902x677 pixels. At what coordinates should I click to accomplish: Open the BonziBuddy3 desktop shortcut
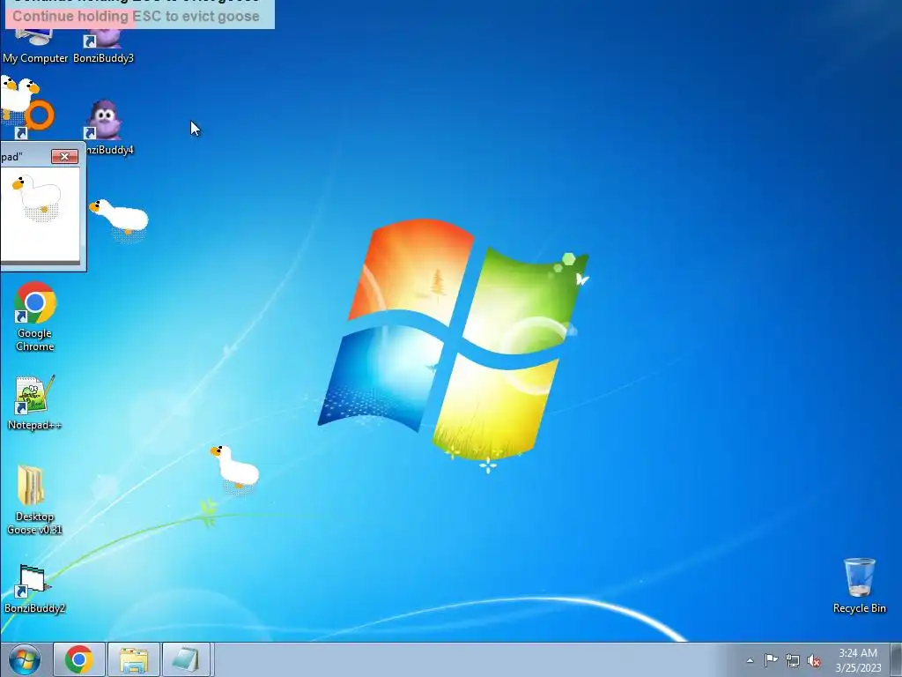tap(104, 46)
